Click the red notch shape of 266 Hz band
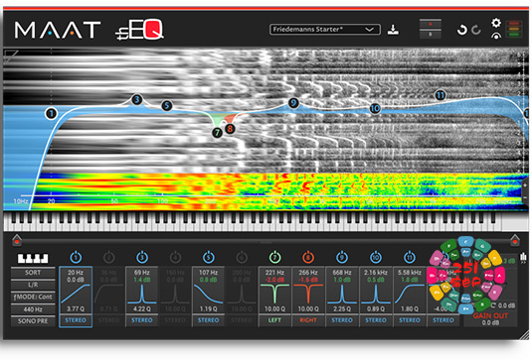The width and height of the screenshot is (532, 360). point(308,294)
